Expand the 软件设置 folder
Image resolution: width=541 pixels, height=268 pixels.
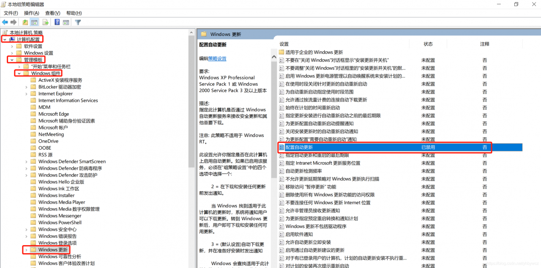(11, 46)
